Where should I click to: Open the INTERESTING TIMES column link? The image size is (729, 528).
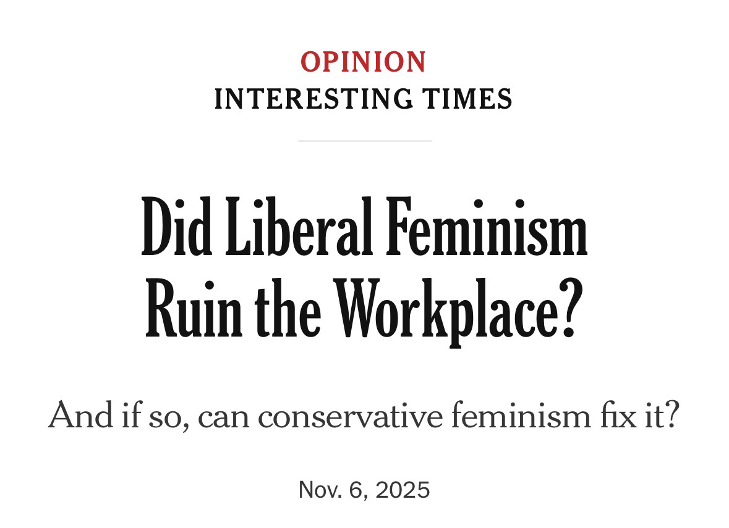(364, 99)
